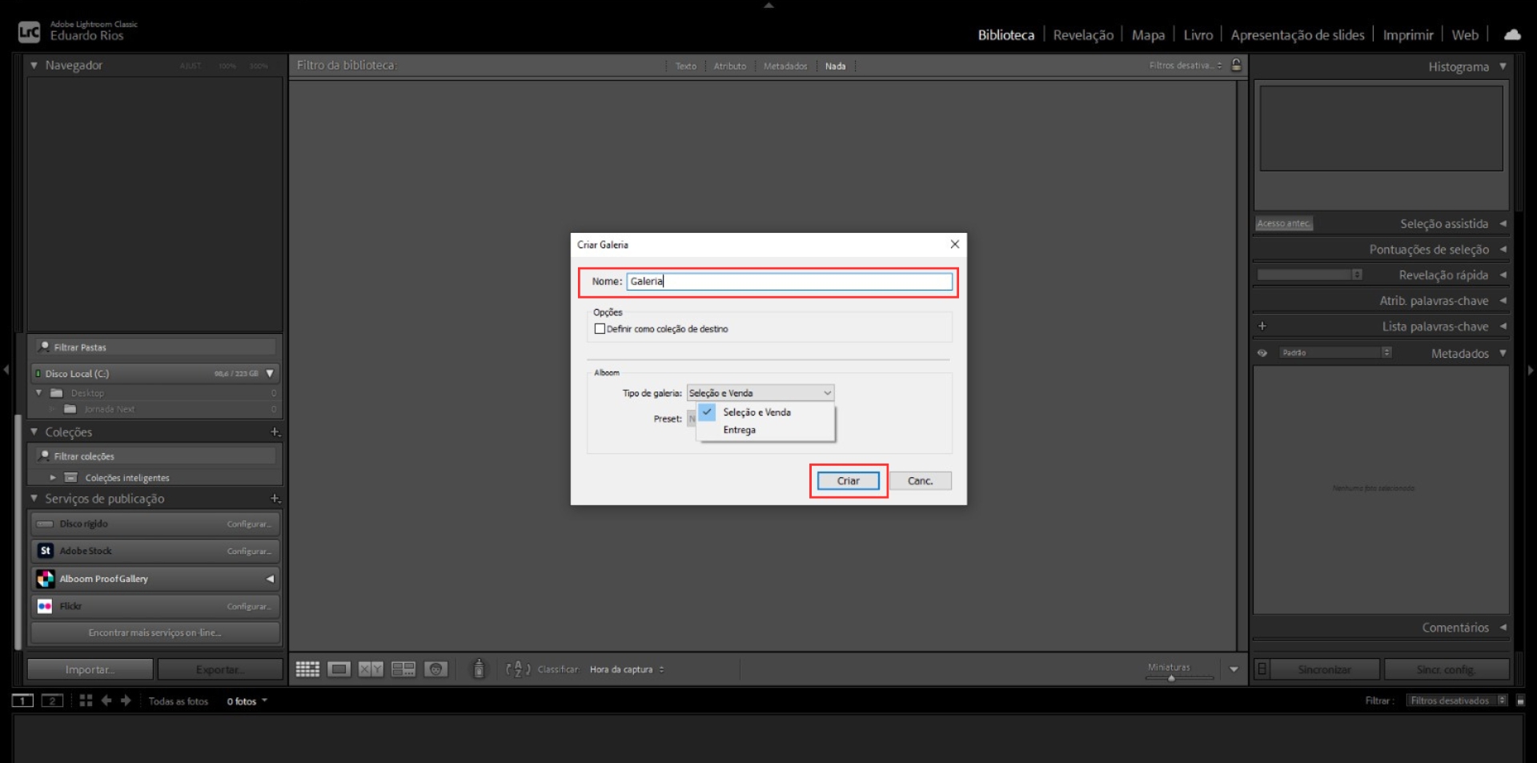
Task: Choose 'Entrega' from gallery type list
Action: tap(739, 431)
